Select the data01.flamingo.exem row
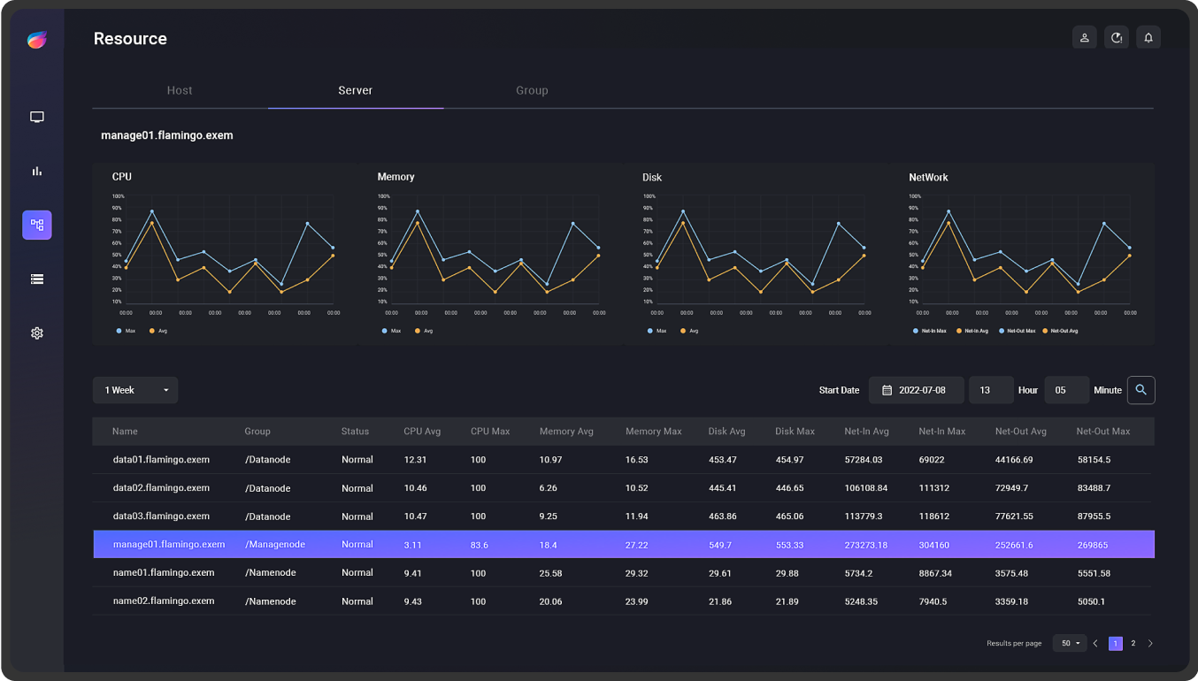This screenshot has width=1198, height=681. pyautogui.click(x=624, y=460)
